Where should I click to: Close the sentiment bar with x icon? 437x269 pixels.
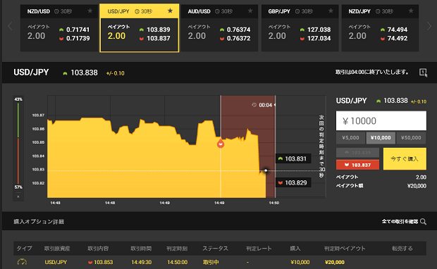tap(18, 196)
